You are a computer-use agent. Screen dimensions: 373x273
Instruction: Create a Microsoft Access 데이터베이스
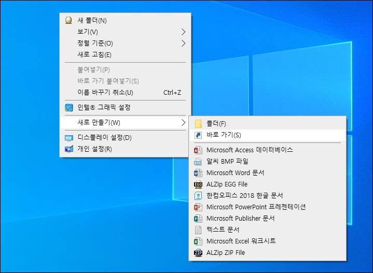pyautogui.click(x=267, y=150)
